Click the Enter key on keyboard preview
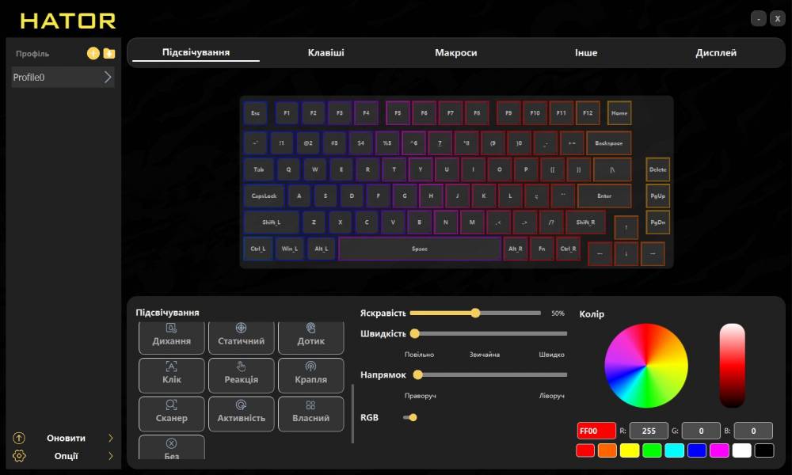 [604, 196]
